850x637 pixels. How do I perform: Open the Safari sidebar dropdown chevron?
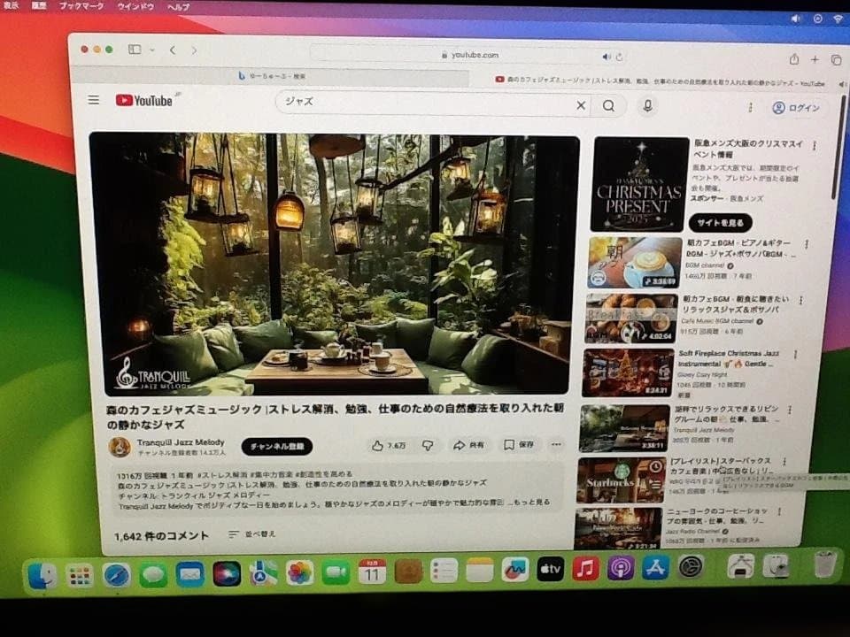tap(152, 50)
